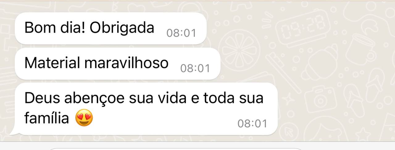Click the digital clock doodle showing 09:28
The image size is (395, 150).
[x=303, y=27]
